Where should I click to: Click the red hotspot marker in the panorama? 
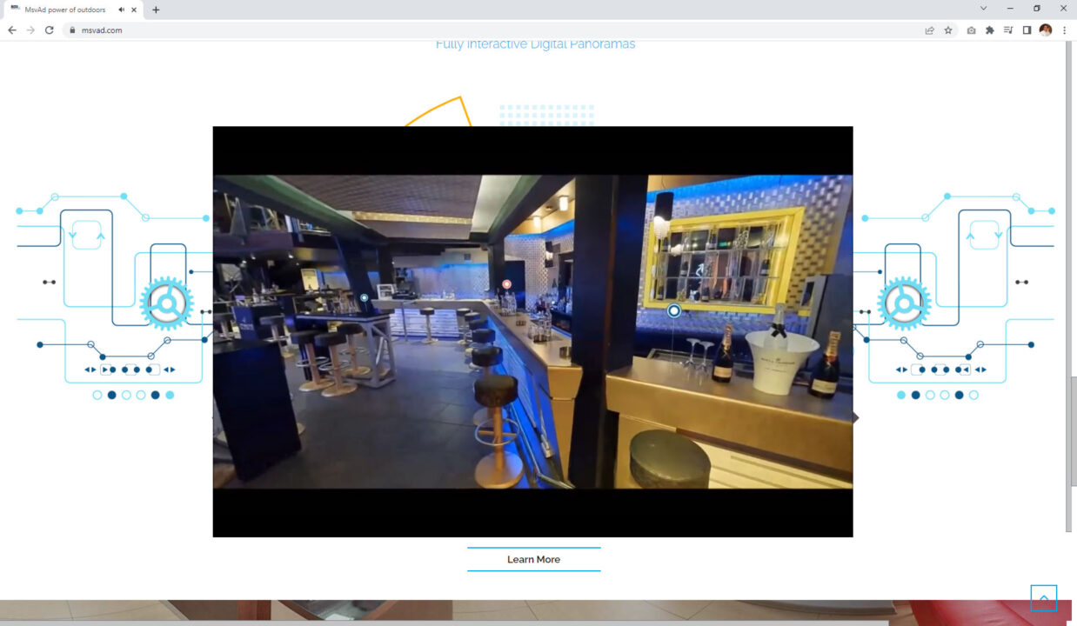point(506,284)
